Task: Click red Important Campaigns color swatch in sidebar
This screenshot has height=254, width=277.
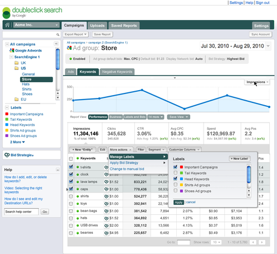Action: tap(7, 114)
